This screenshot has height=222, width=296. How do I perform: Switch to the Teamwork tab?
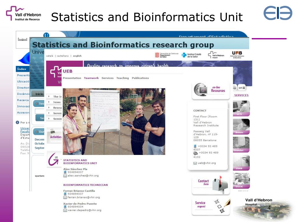pos(91,78)
